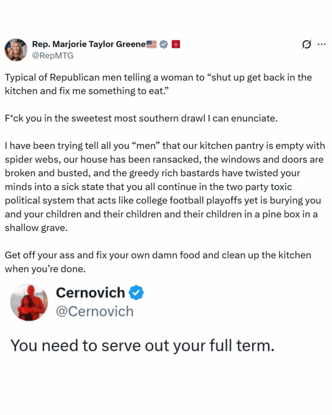Screen dimensions: 332x415
Task: Click the Grok slash-circle icon
Action: 307,45
